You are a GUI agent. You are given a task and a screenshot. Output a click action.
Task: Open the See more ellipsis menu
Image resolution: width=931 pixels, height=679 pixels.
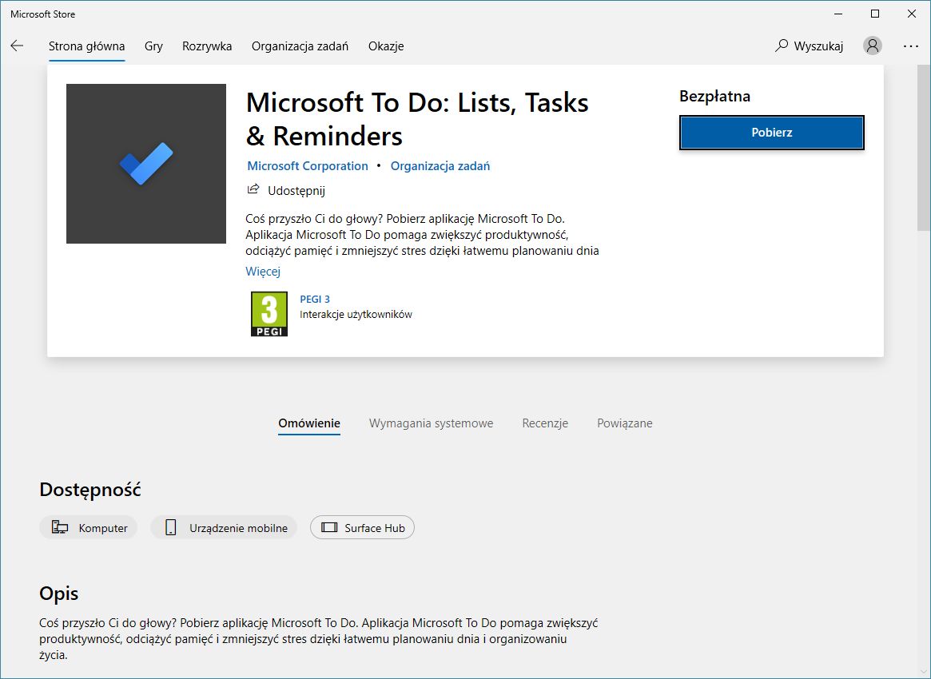pyautogui.click(x=910, y=46)
